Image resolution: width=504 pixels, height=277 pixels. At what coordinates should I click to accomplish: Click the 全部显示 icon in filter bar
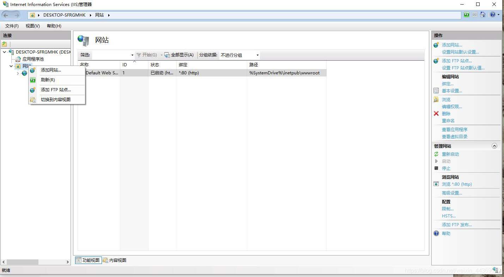pos(167,55)
